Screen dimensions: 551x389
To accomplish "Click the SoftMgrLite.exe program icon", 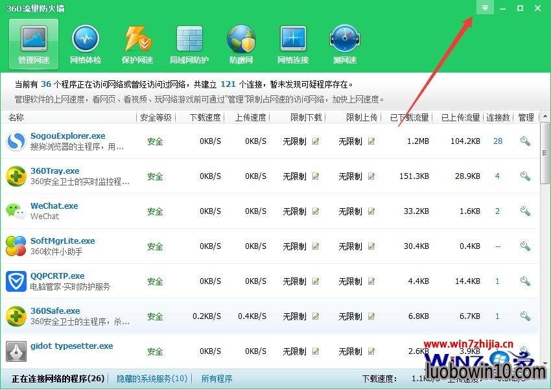I will [x=16, y=246].
